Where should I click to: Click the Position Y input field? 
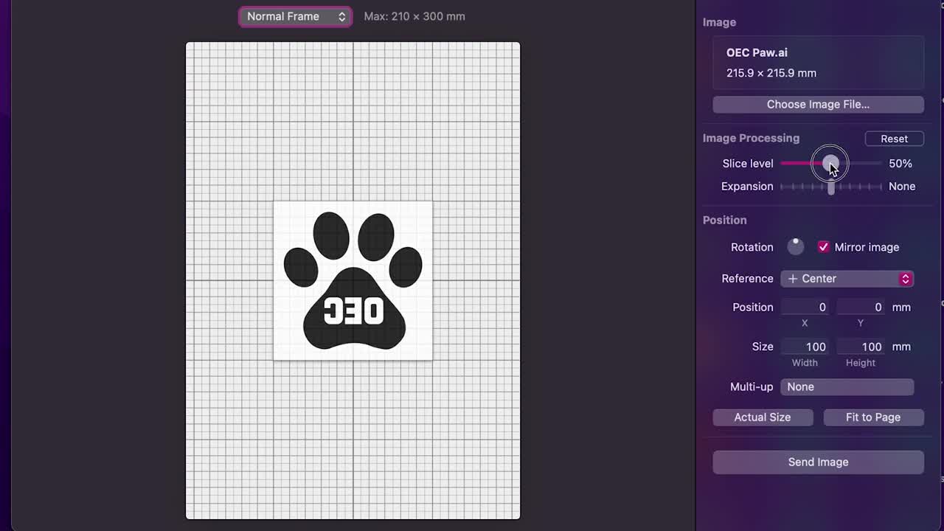coord(861,308)
